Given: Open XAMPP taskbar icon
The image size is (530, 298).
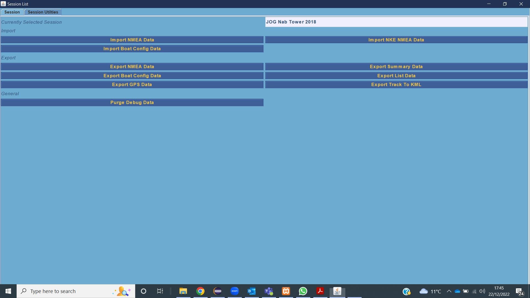Looking at the screenshot, I should pos(286,291).
